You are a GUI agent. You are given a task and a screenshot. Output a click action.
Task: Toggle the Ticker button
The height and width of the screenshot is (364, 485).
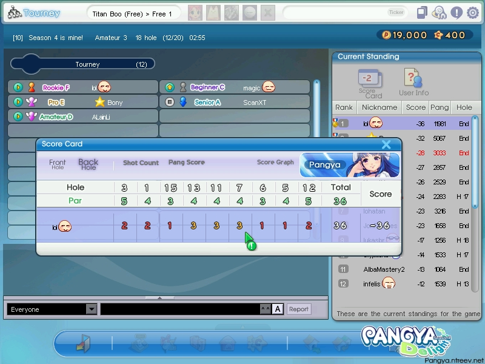point(396,12)
